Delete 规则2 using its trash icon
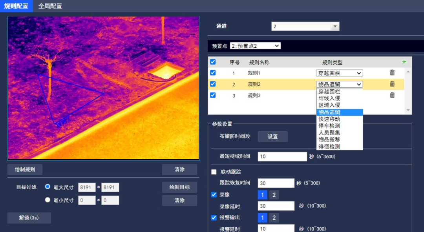The height and width of the screenshot is (232, 424). pos(391,84)
